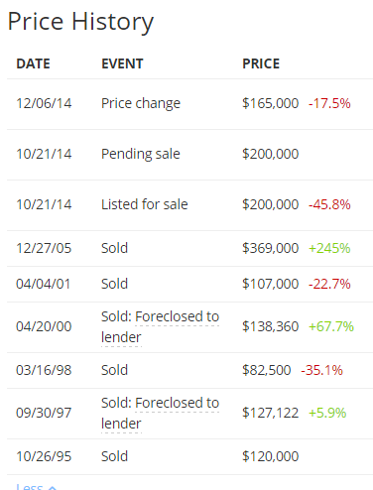The width and height of the screenshot is (373, 490).
Task: Click the -45.8% percentage value
Action: coord(329,204)
